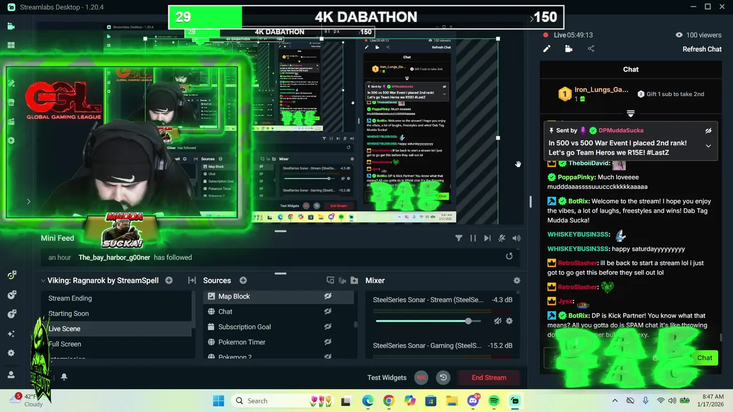Open SteelSeries Sonar - Stream source settings gear
The width and height of the screenshot is (733, 412).
pos(509,321)
